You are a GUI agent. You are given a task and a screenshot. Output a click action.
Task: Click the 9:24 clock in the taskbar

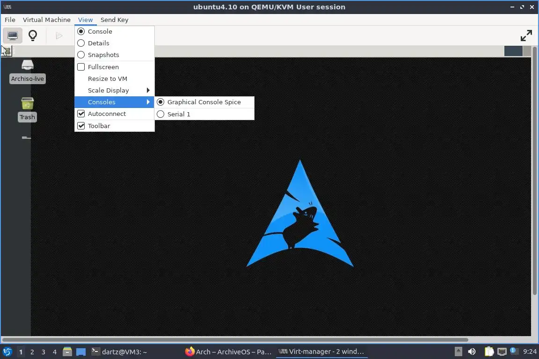(530, 352)
